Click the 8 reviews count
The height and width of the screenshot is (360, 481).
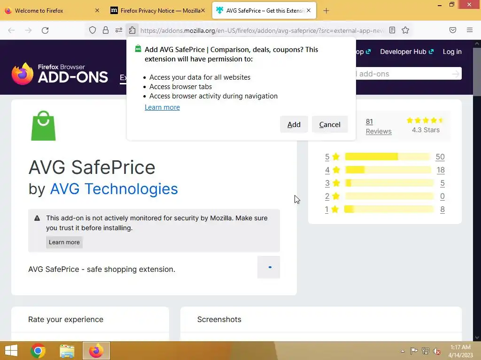[x=442, y=210]
